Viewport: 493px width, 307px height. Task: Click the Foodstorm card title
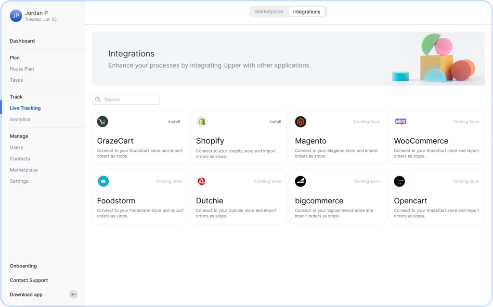coord(116,201)
